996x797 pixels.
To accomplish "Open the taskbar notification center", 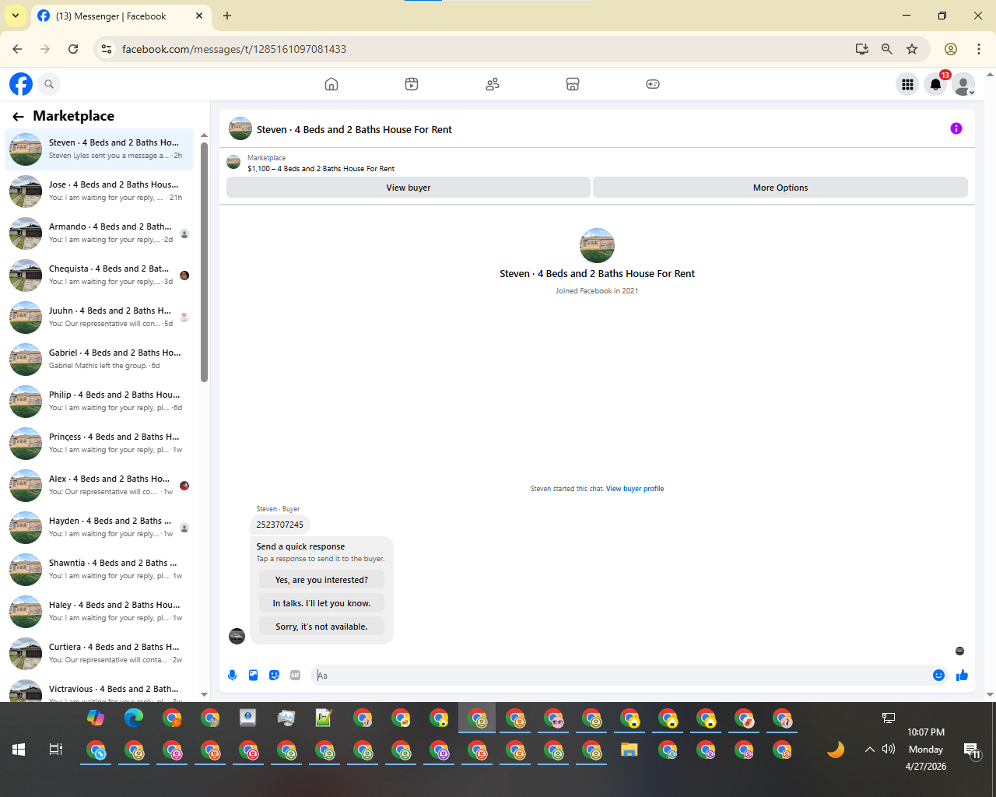I will (x=972, y=750).
